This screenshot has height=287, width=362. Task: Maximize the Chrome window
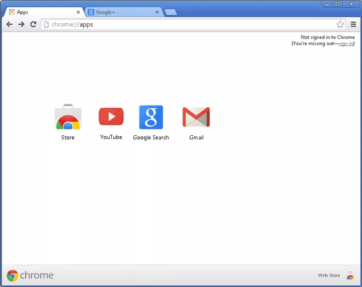[x=338, y=4]
